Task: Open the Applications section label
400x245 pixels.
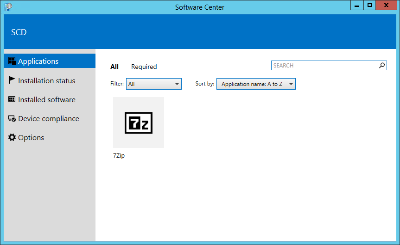Action: [38, 61]
